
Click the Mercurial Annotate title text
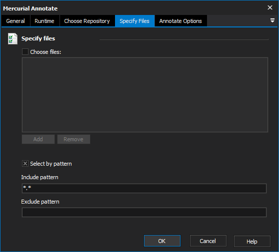[30, 8]
